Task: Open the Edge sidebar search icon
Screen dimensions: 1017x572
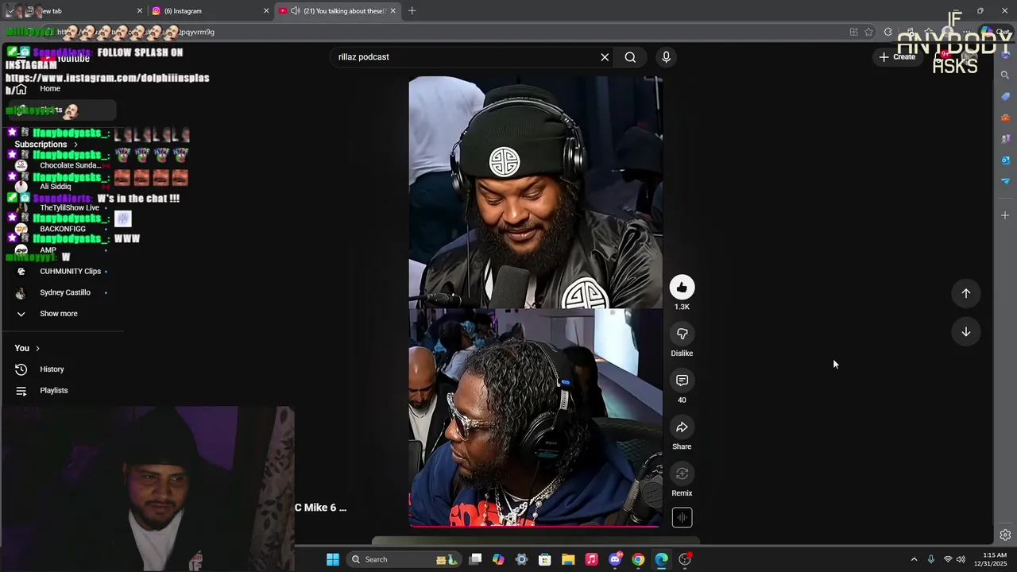Action: pos(1005,75)
